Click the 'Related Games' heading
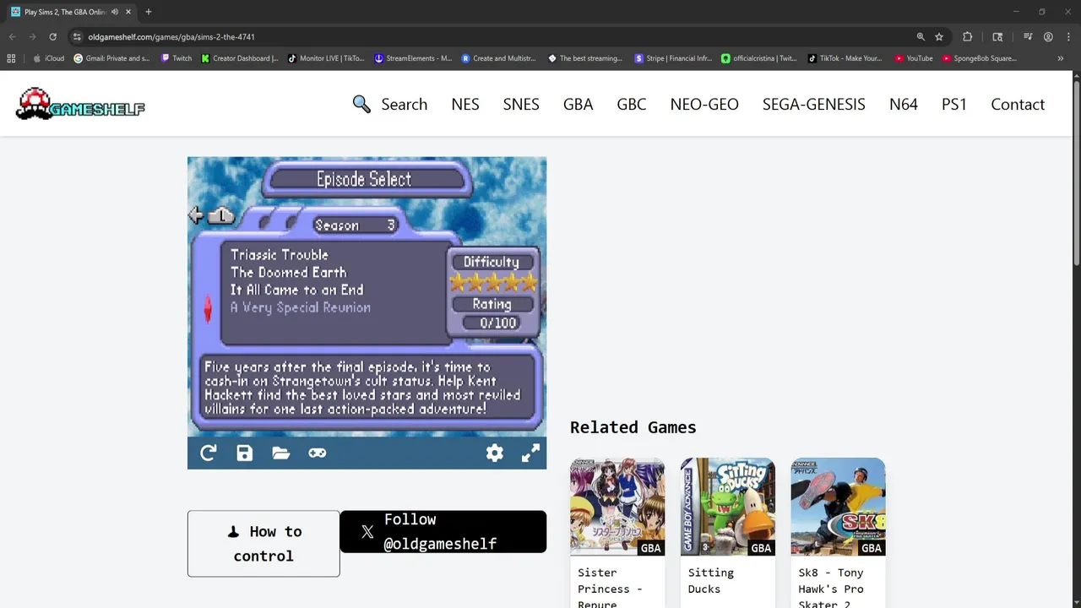1081x608 pixels. (x=633, y=427)
